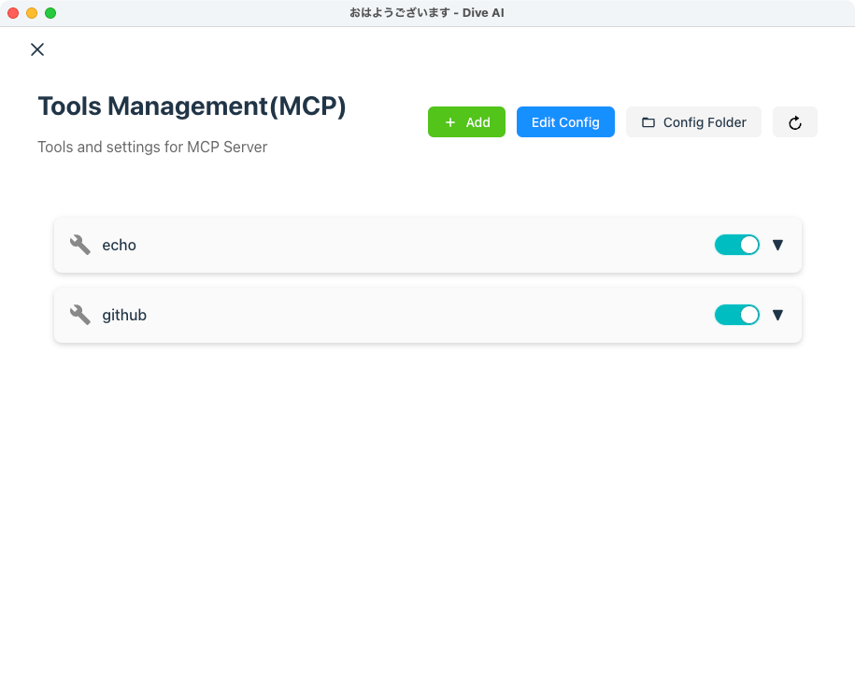Expand the echo tool details
The image size is (855, 679).
777,245
